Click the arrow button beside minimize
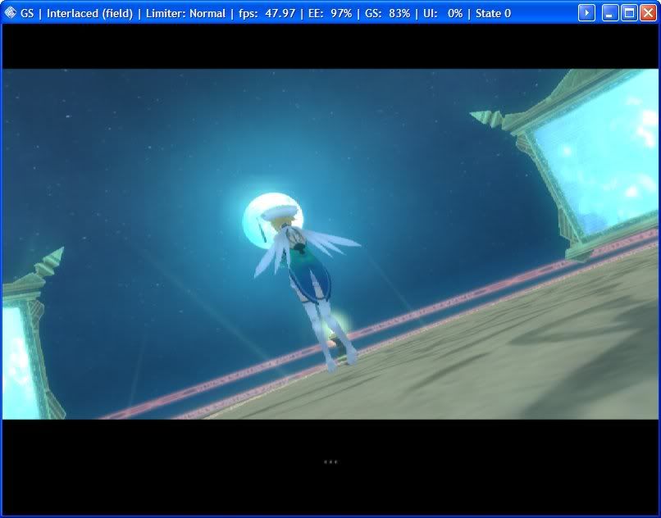Image resolution: width=661 pixels, height=518 pixels. (586, 13)
